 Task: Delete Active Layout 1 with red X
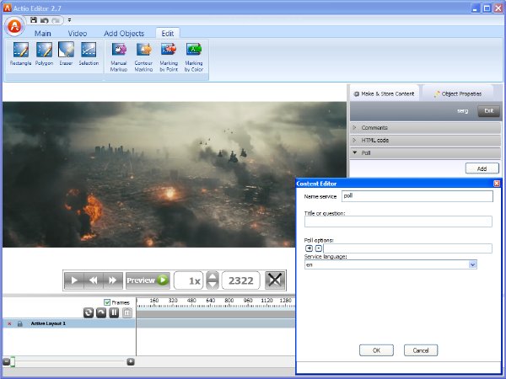tap(9, 323)
